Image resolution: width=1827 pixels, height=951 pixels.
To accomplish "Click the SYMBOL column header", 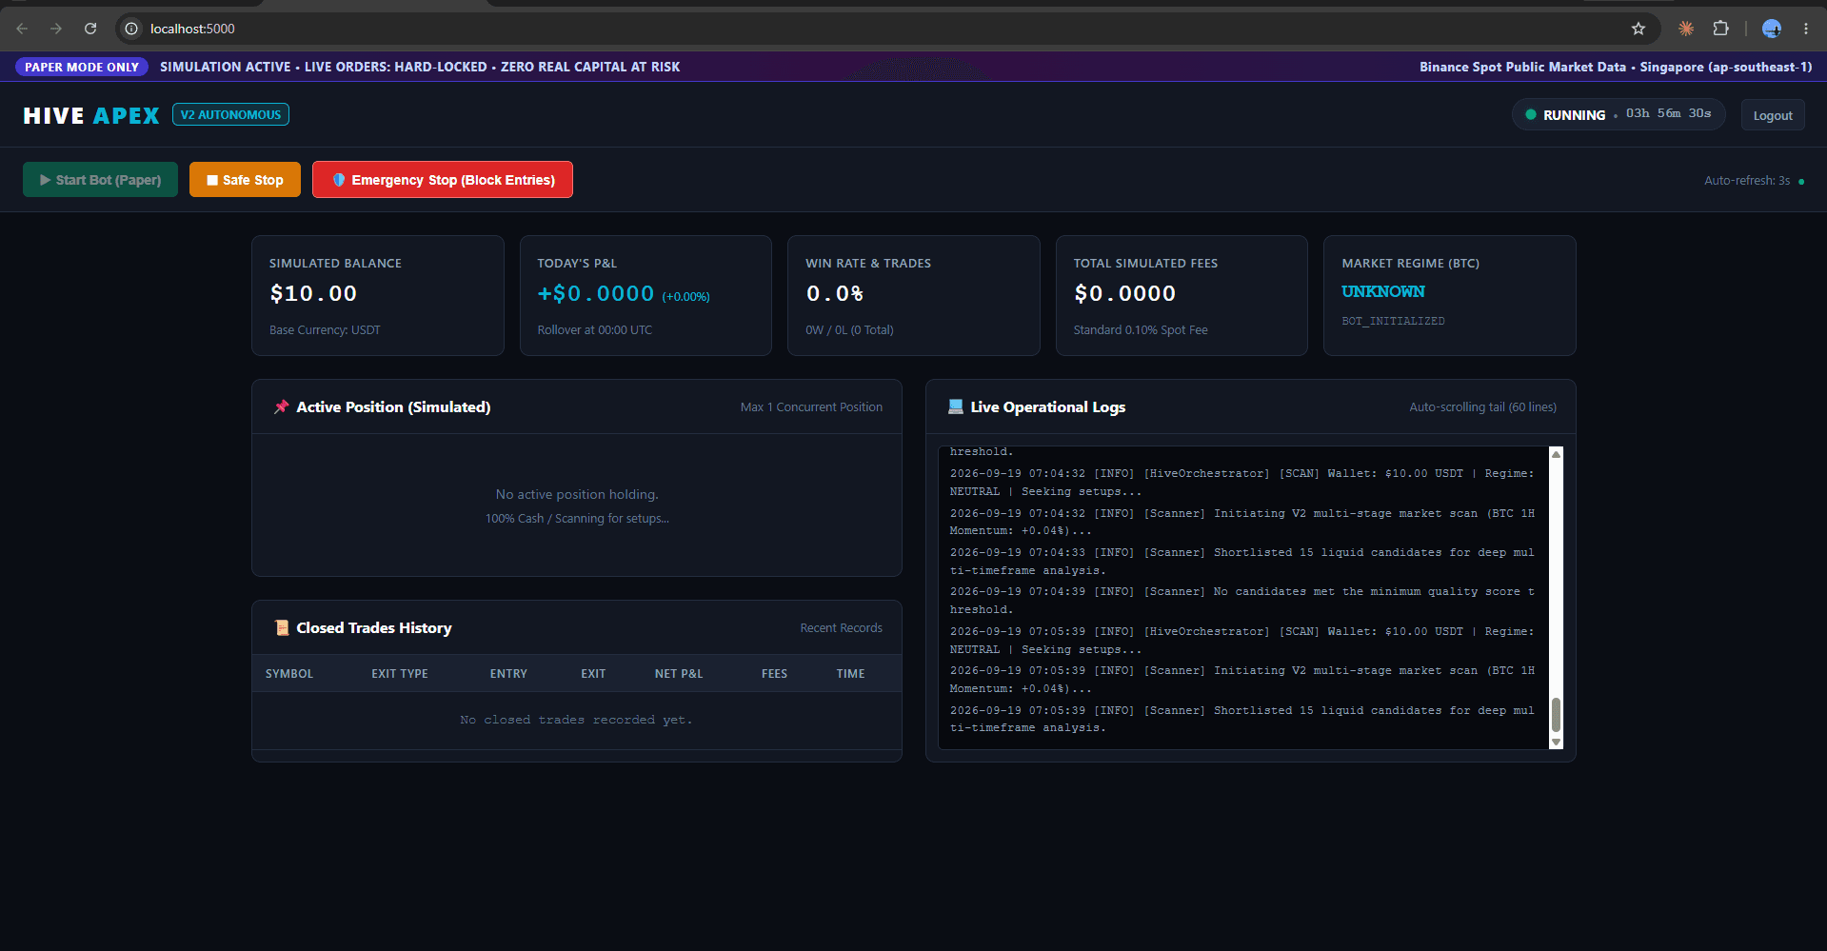I will pyautogui.click(x=289, y=674).
